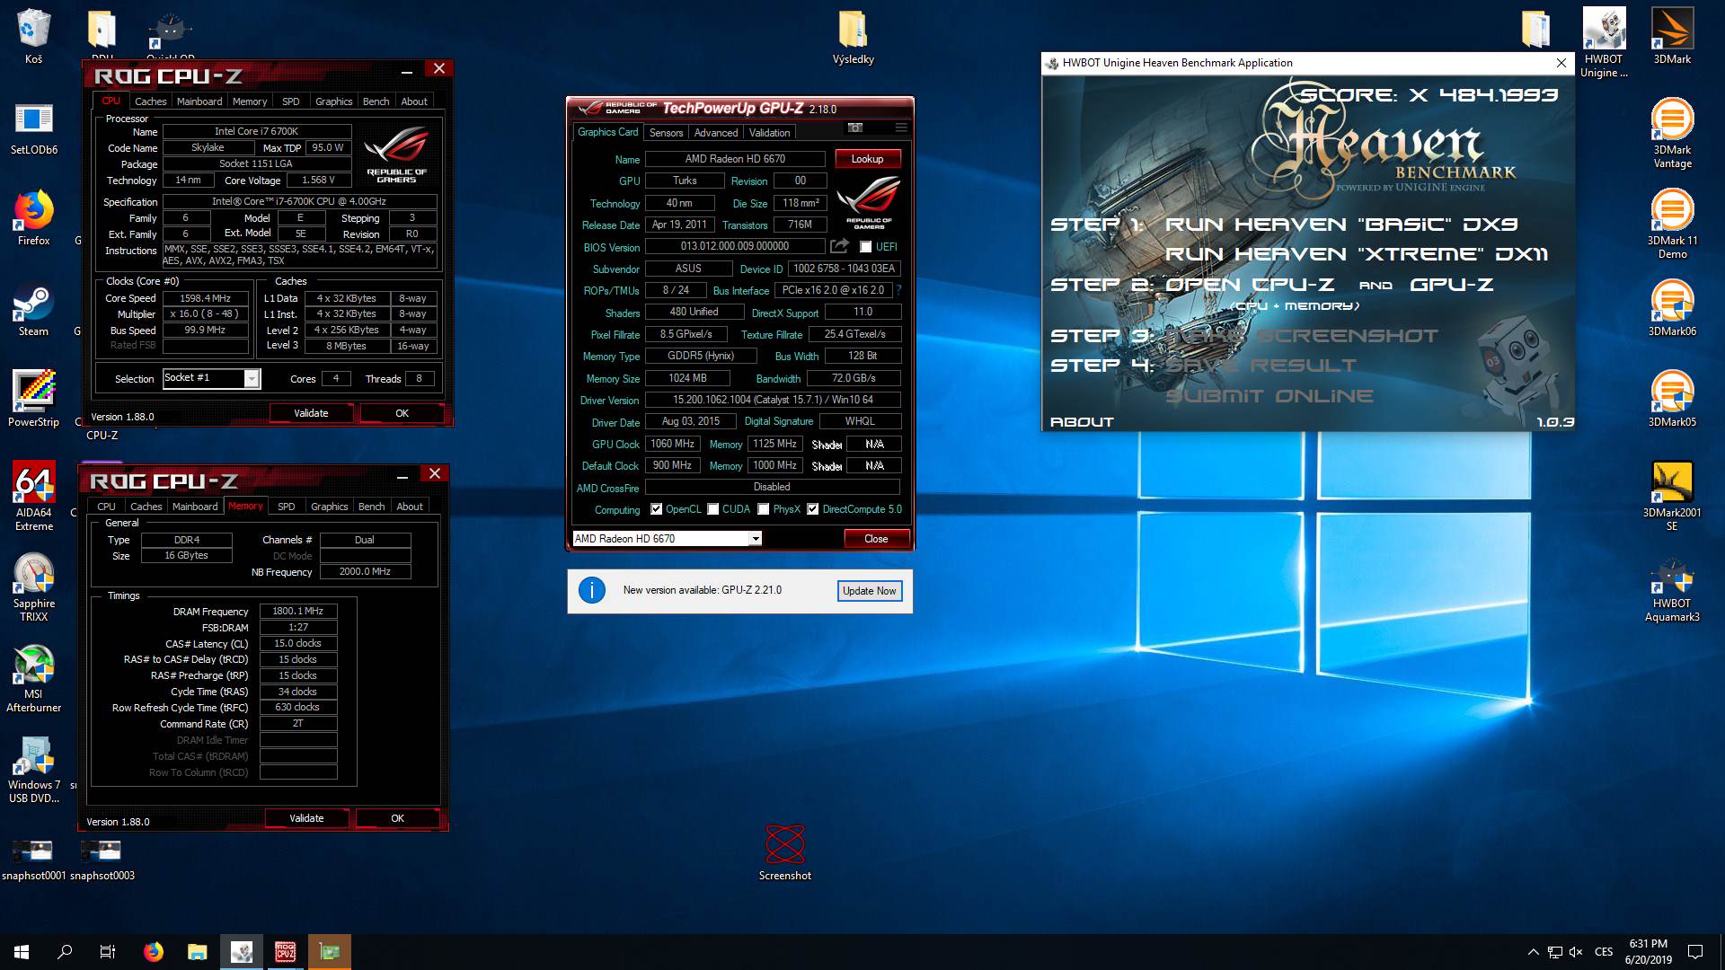This screenshot has height=970, width=1725.
Task: Click ABOUT in Heaven Benchmark window
Action: [1082, 422]
